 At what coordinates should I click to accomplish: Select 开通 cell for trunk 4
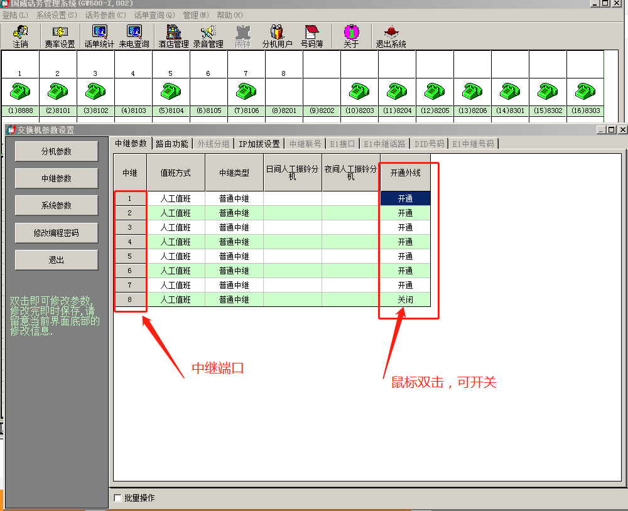[x=405, y=242]
